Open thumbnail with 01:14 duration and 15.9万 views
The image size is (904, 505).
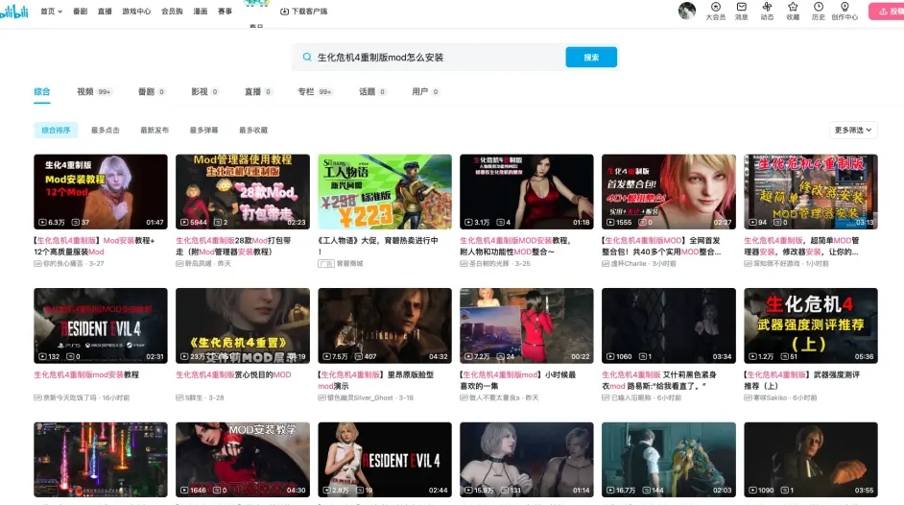[x=526, y=460]
